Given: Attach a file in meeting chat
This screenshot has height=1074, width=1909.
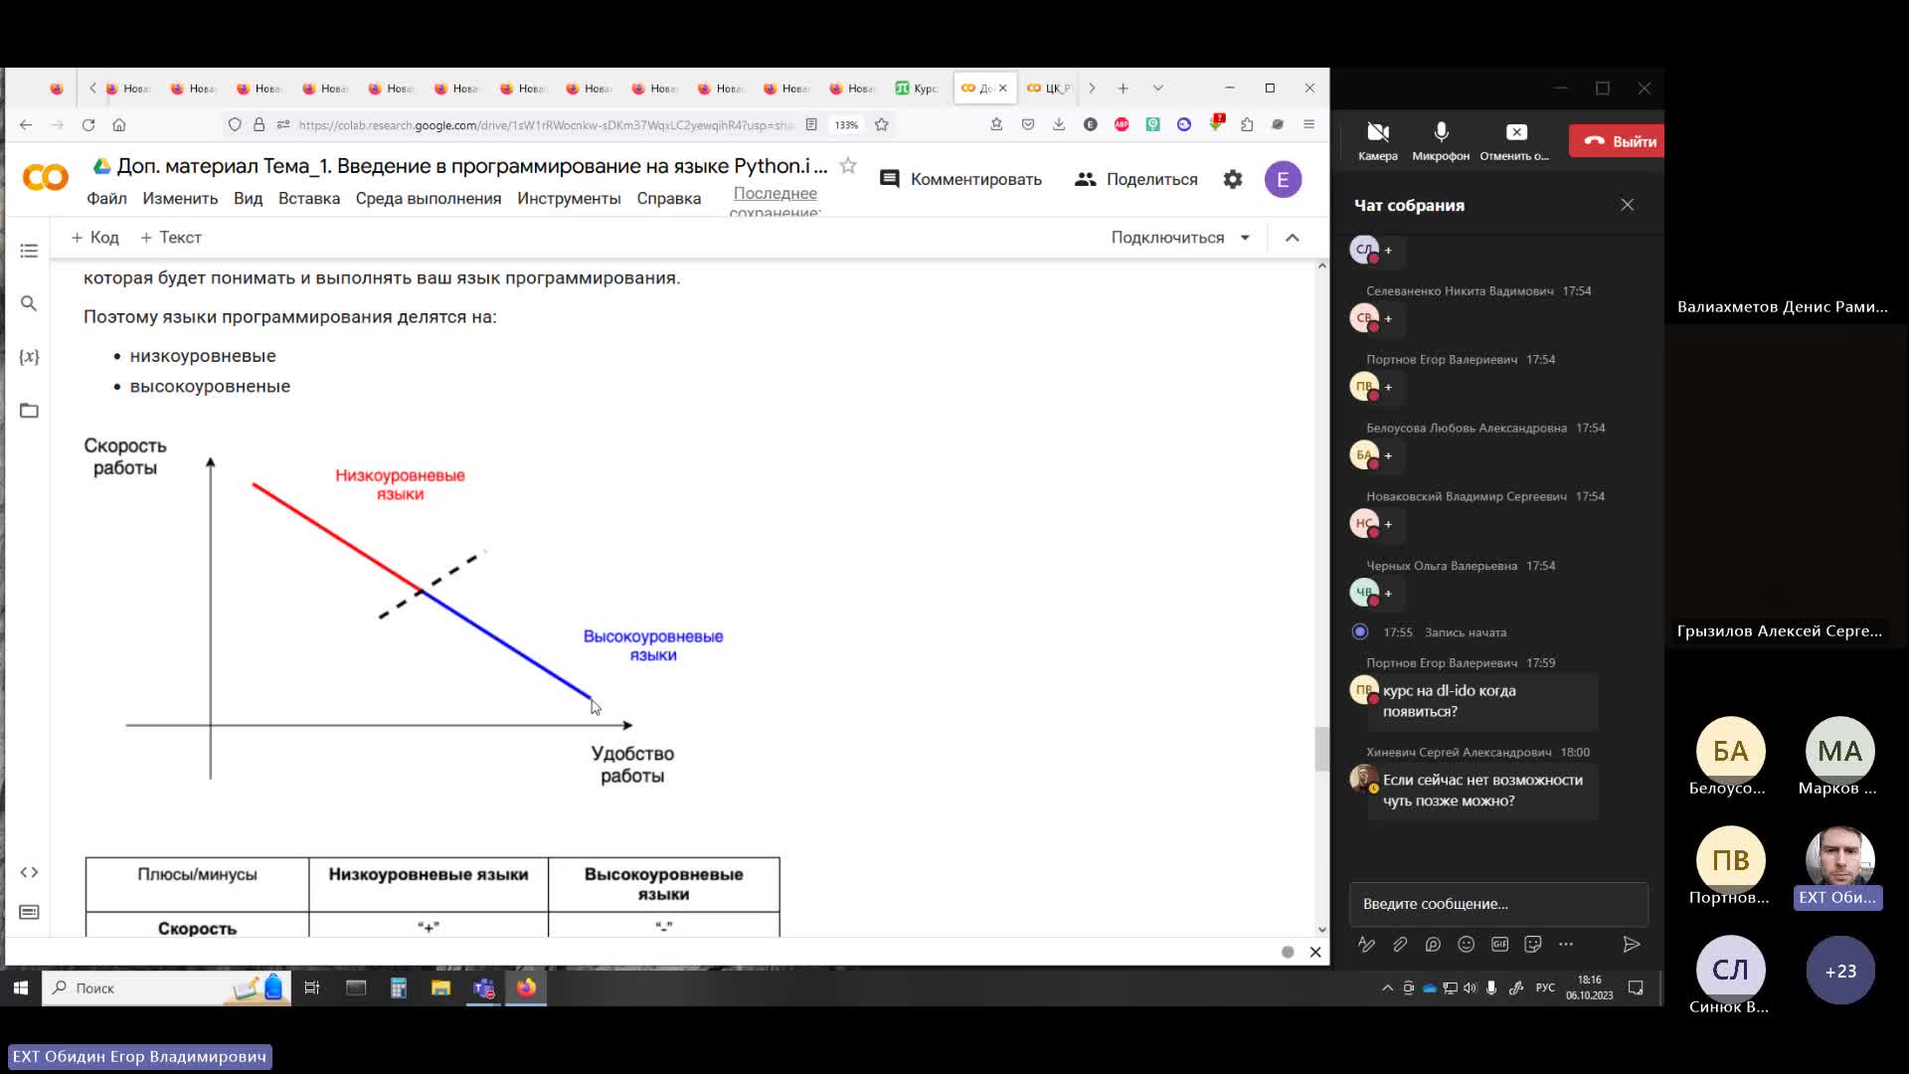Looking at the screenshot, I should [1400, 944].
